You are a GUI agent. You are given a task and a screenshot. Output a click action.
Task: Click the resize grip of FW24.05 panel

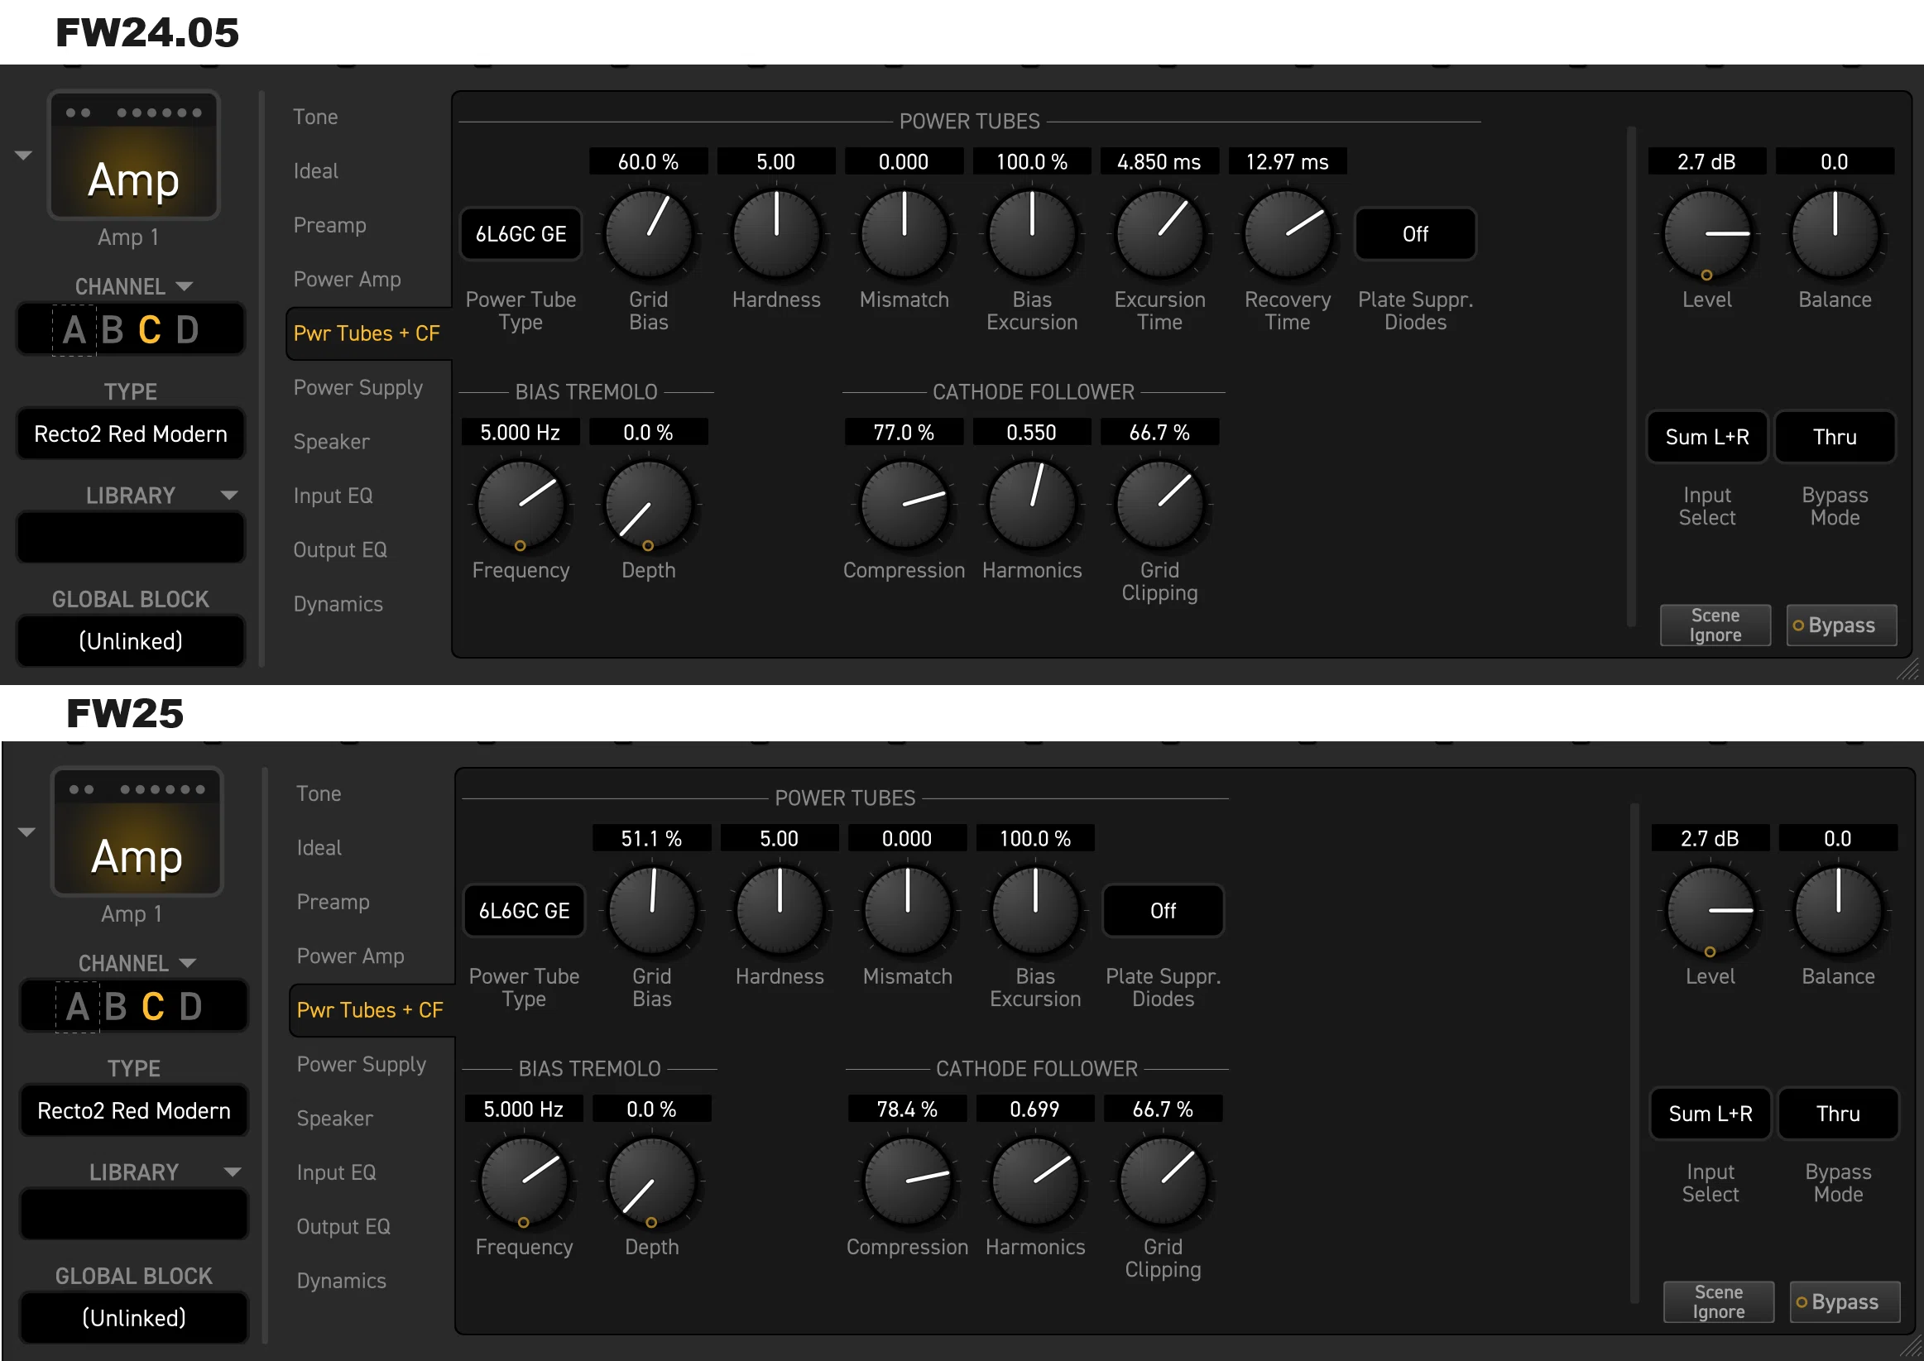tap(1907, 669)
